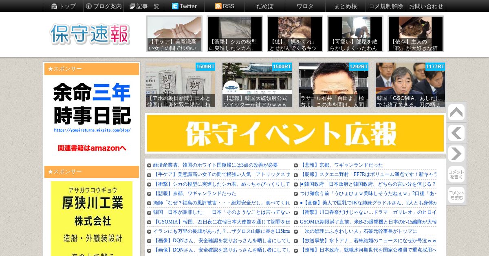Open link イランにも万里の長城があった
Viewport: 489px width, 256px height.
point(221,231)
